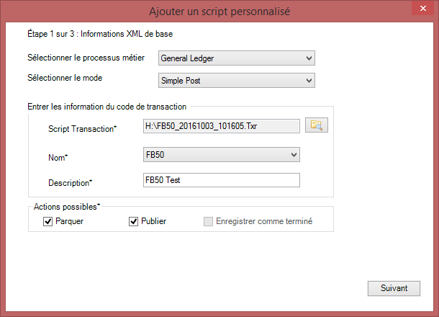Click the arrow of the General Ledger combo box
439x317 pixels.
coord(309,58)
